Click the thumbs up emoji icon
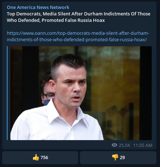Image resolution: width=160 pixels, height=167 pixels. tap(36, 157)
